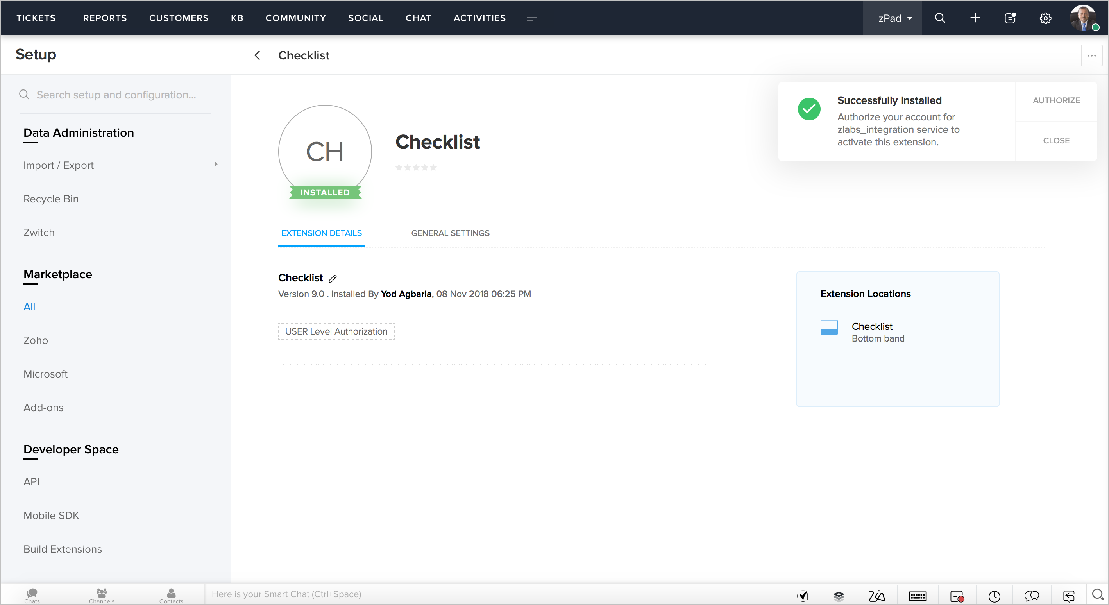Open Zia assistant in bottom bar
The height and width of the screenshot is (605, 1109).
point(876,596)
